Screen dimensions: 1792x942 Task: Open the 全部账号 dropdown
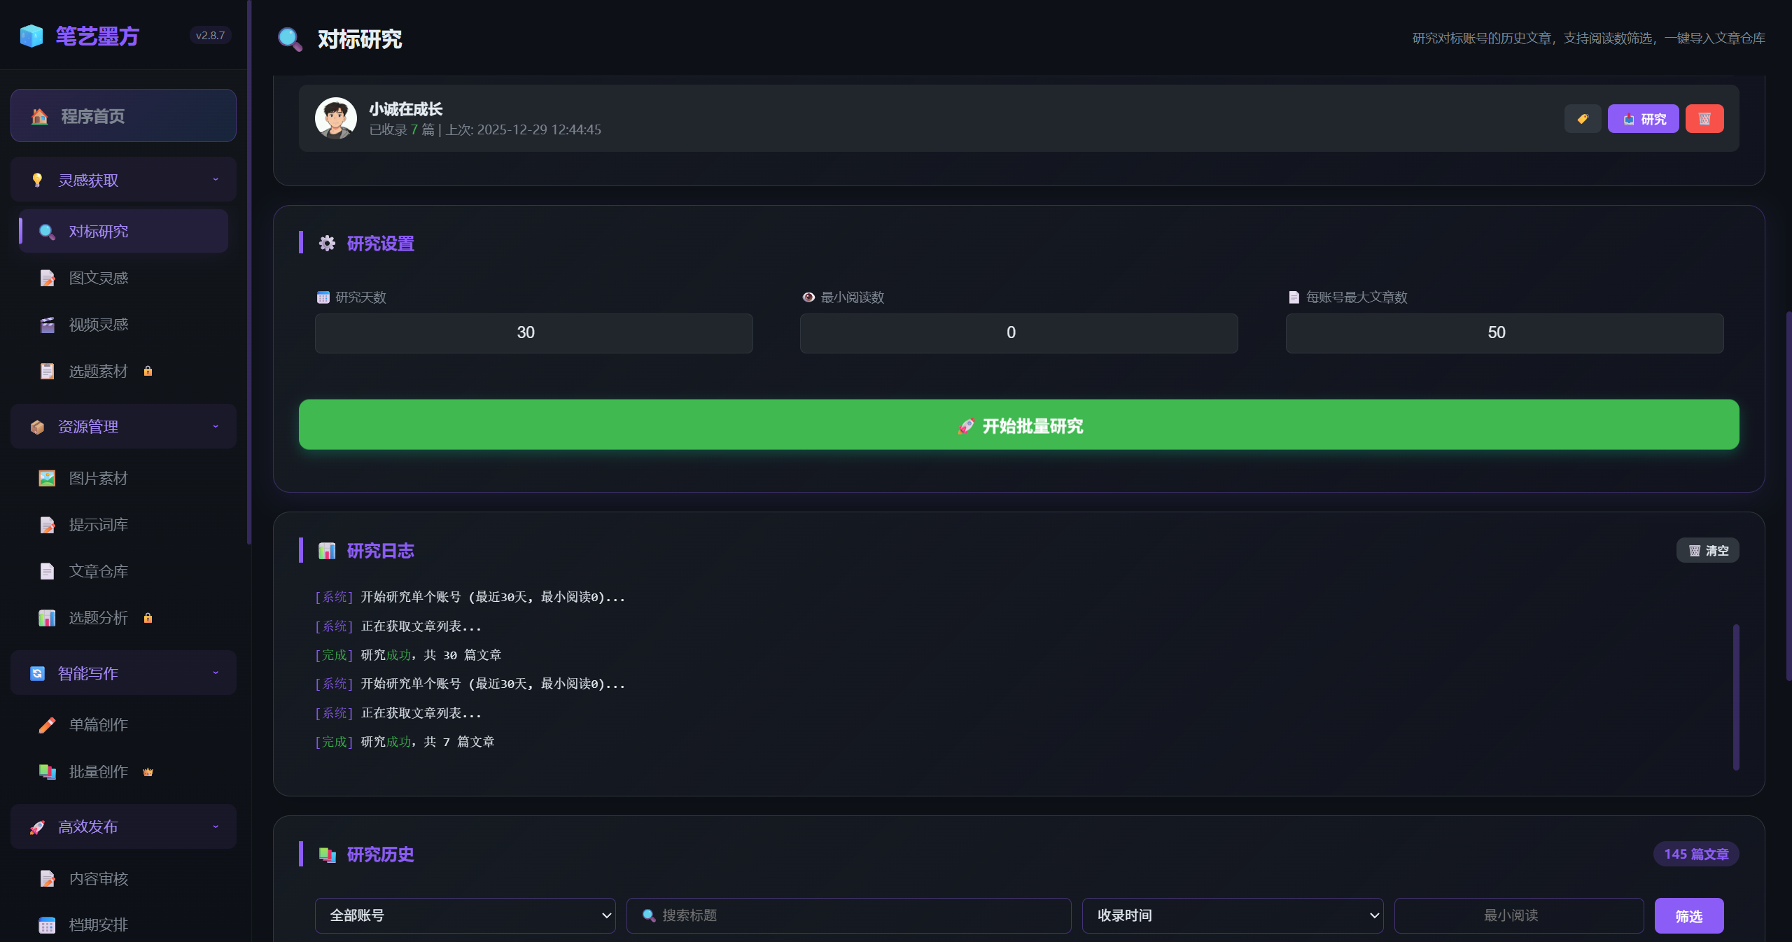(x=465, y=915)
